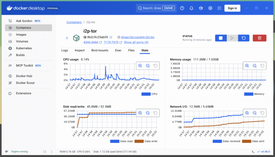Reset zoom on the Memory usage chart
The width and height of the screenshot is (275, 157).
(x=262, y=66)
